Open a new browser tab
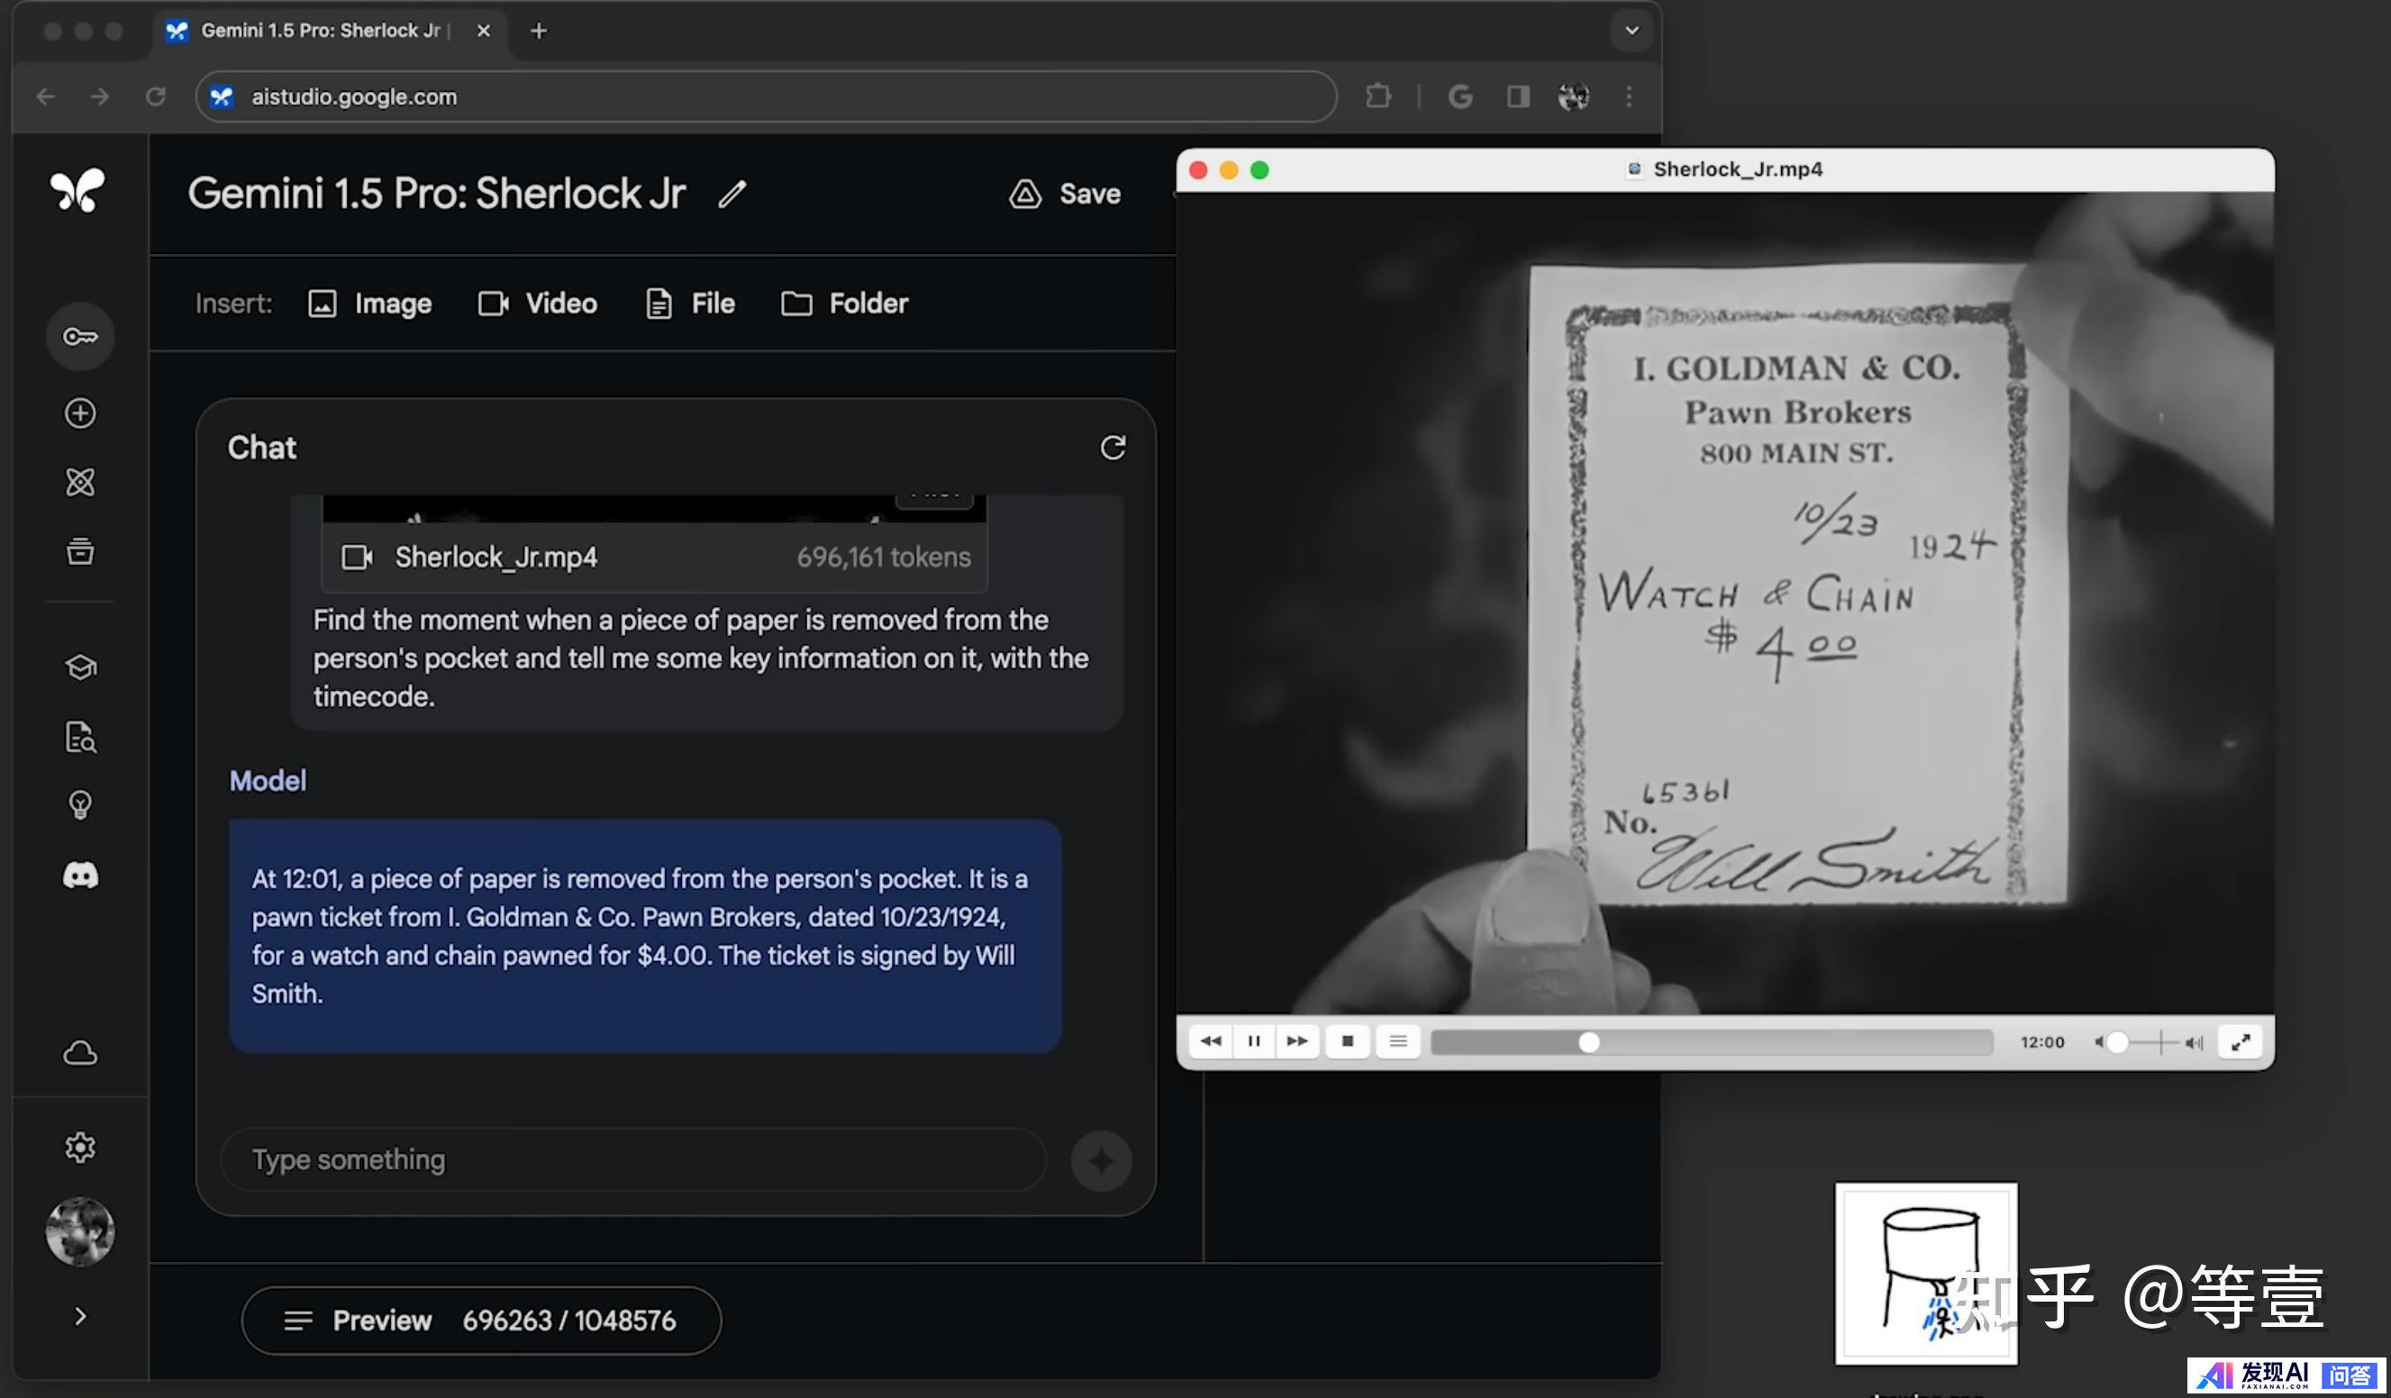Screen dimensions: 2391x1398 [538, 31]
